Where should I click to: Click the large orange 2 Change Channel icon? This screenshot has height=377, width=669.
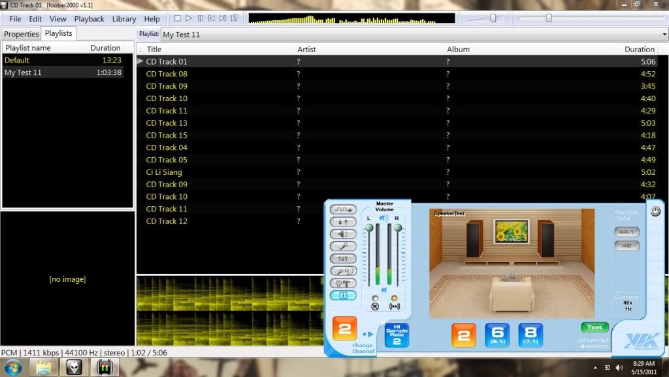tap(345, 329)
